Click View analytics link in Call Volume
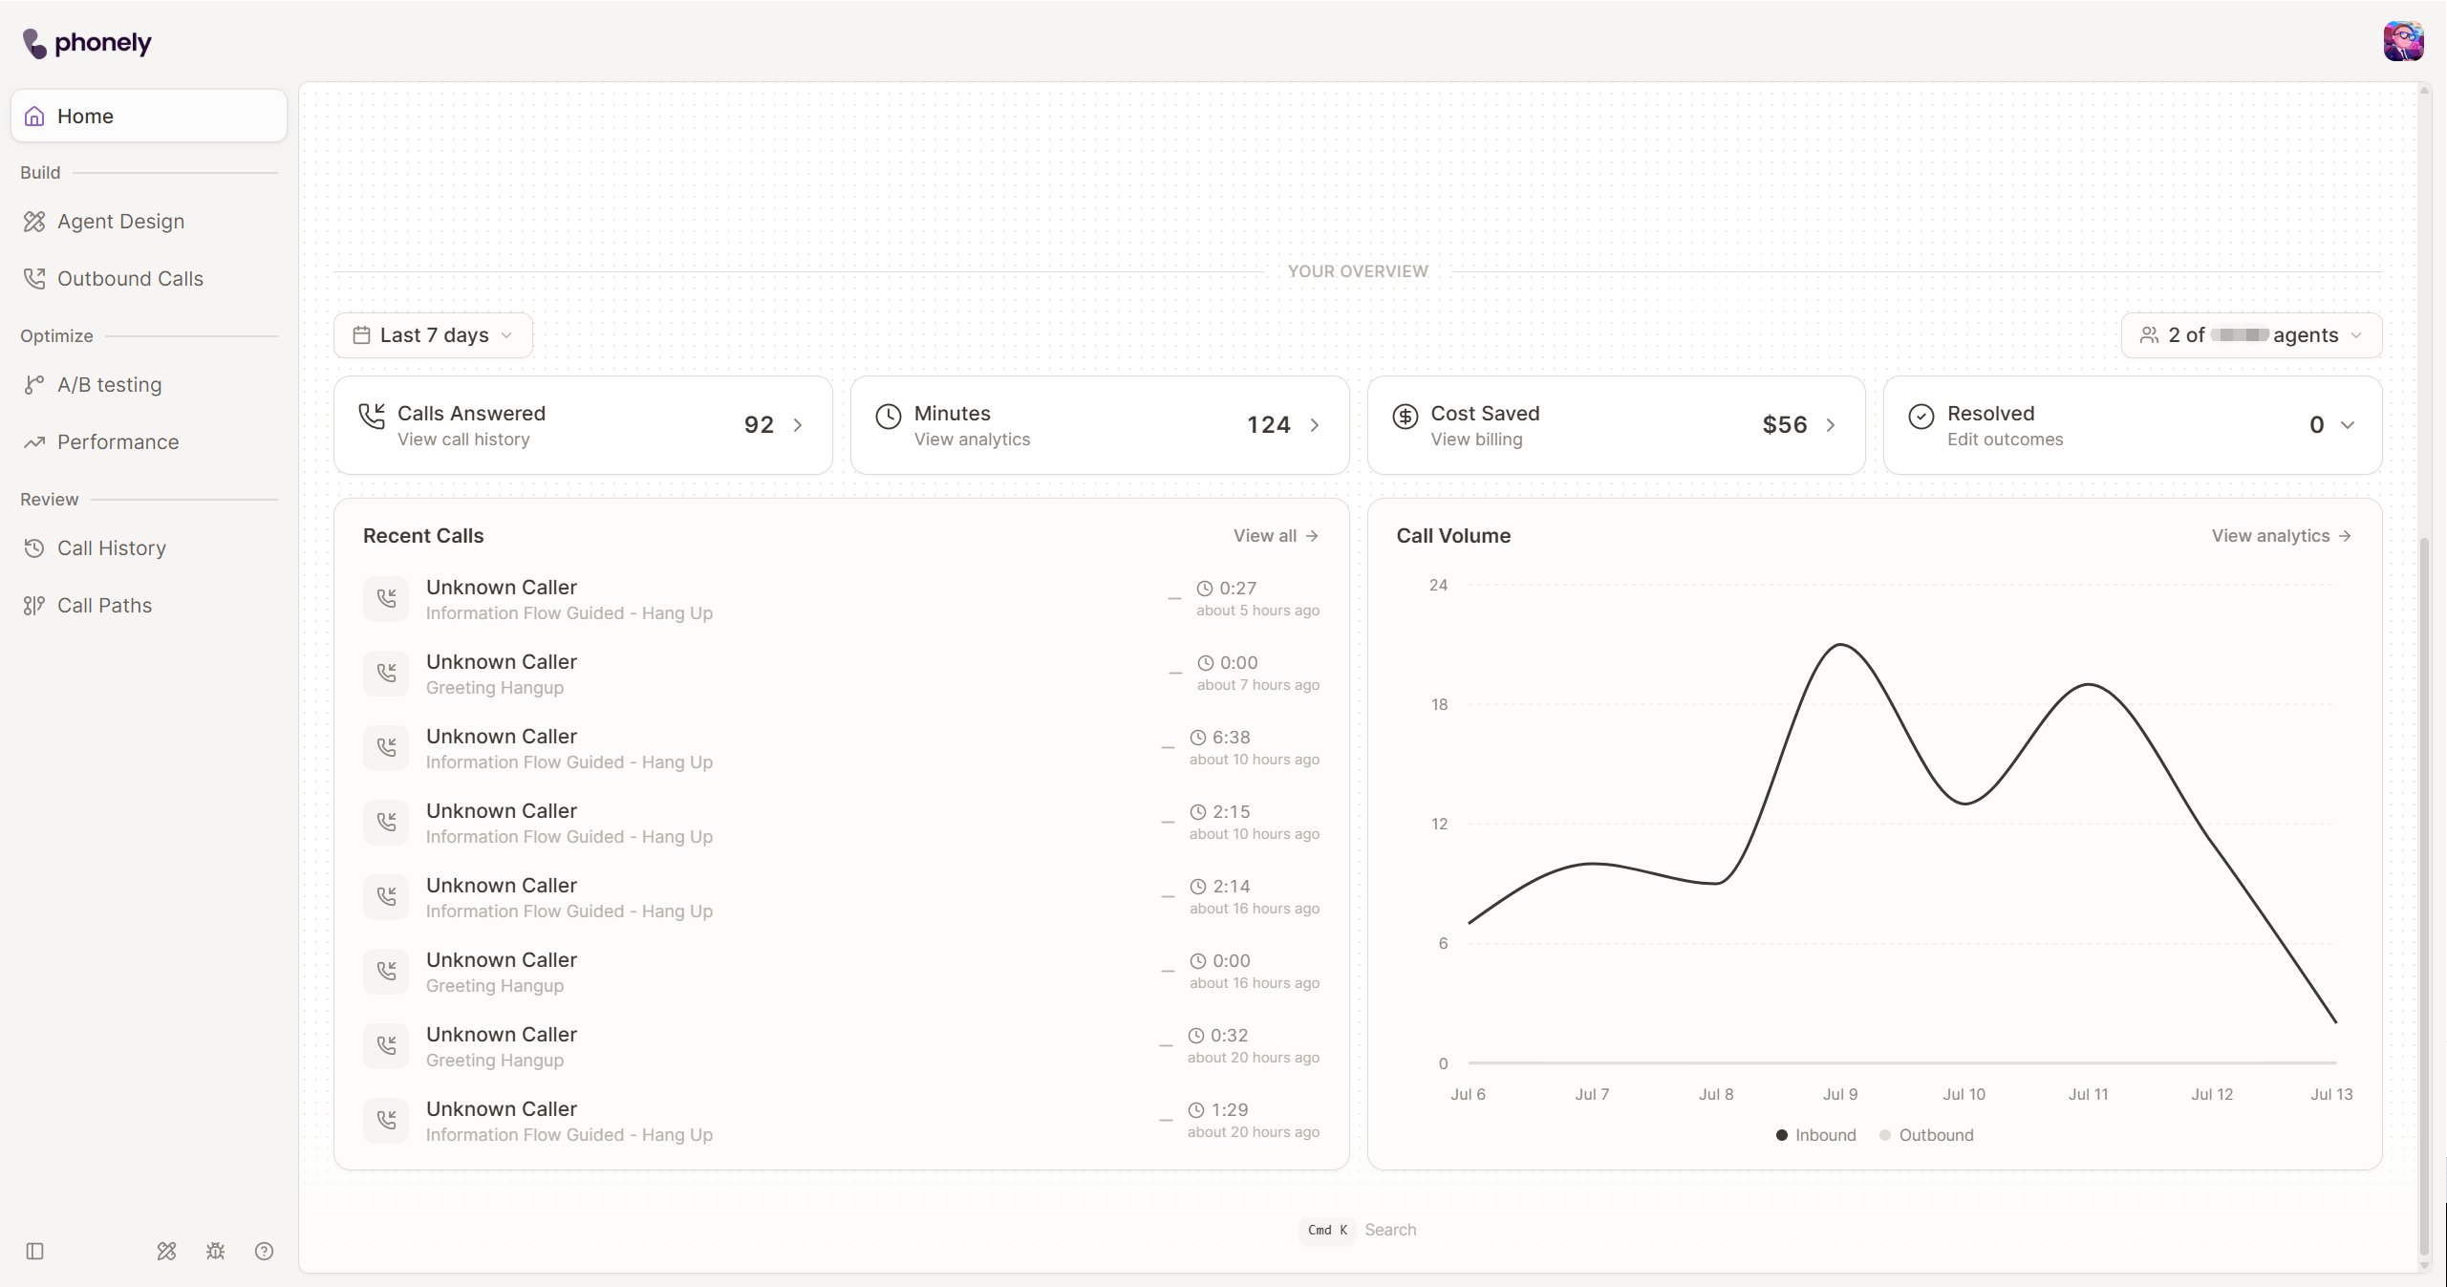 tap(2281, 536)
